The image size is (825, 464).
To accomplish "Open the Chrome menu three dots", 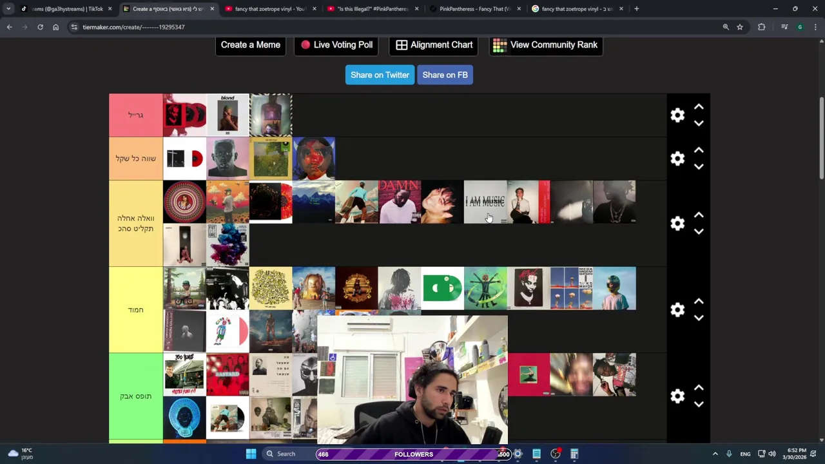I will (x=816, y=27).
